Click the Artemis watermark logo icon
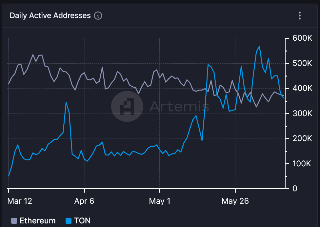320x227 pixels. (x=127, y=106)
